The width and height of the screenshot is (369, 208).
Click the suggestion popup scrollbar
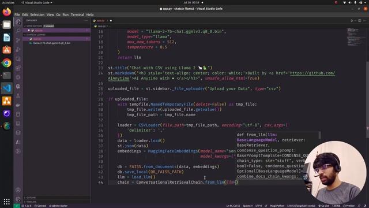click(319, 135)
